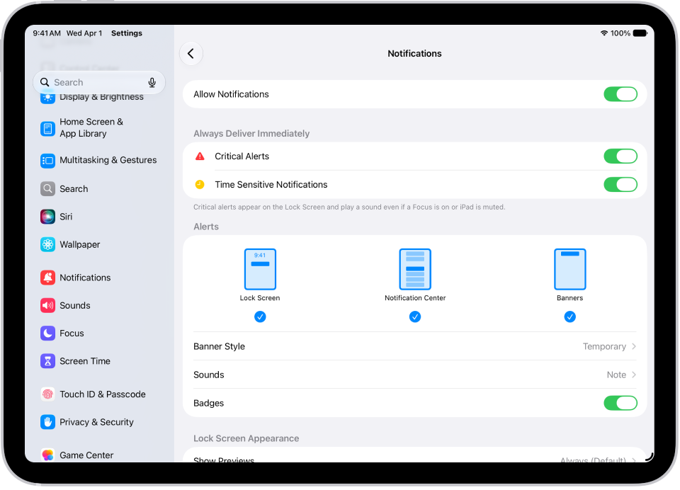Click the Game Center bubbles icon
Viewport: 680px width, 490px height.
tap(47, 455)
